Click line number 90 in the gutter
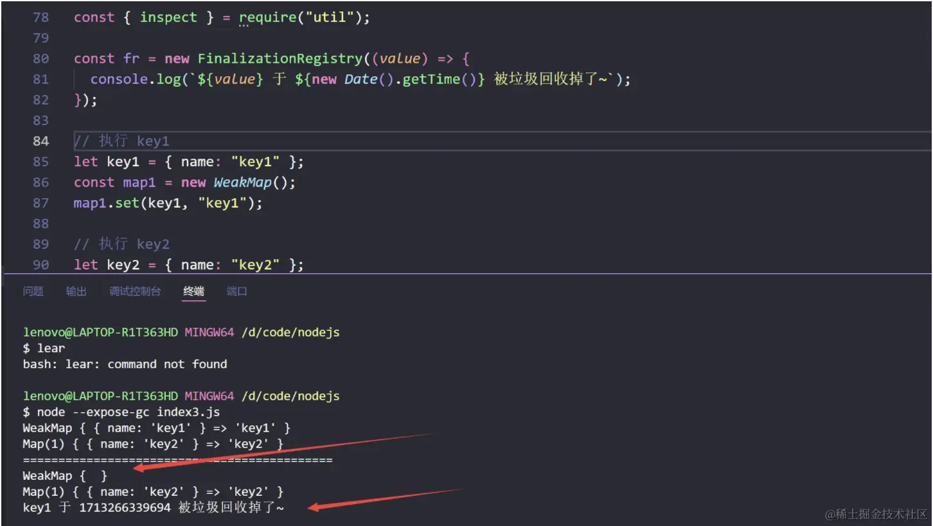This screenshot has height=526, width=933. click(41, 264)
